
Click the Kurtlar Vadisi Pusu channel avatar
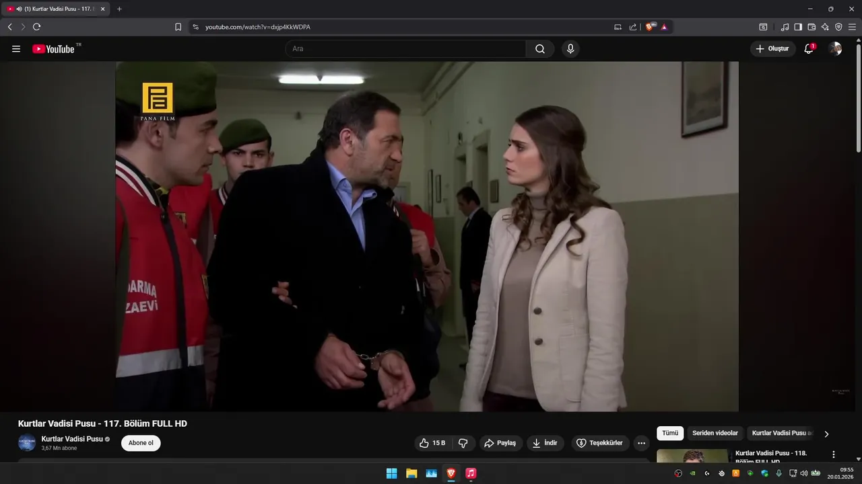(27, 443)
